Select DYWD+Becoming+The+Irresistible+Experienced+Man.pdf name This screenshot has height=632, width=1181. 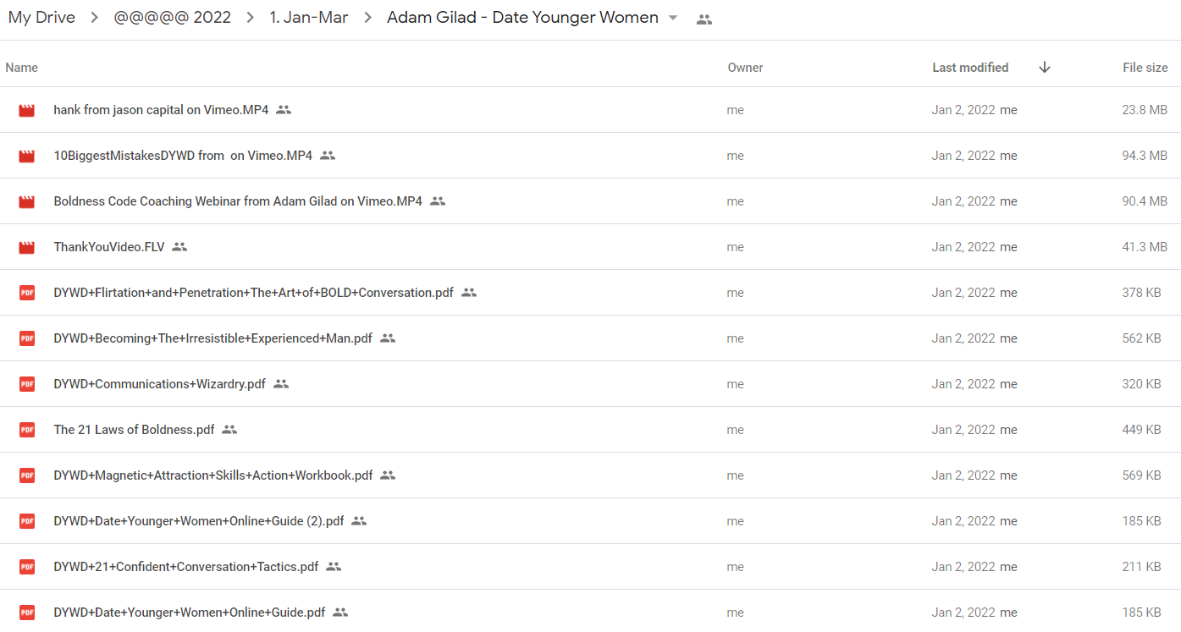point(212,338)
